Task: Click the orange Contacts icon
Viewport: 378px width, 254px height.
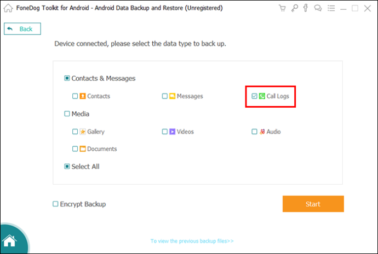Action: coord(83,96)
